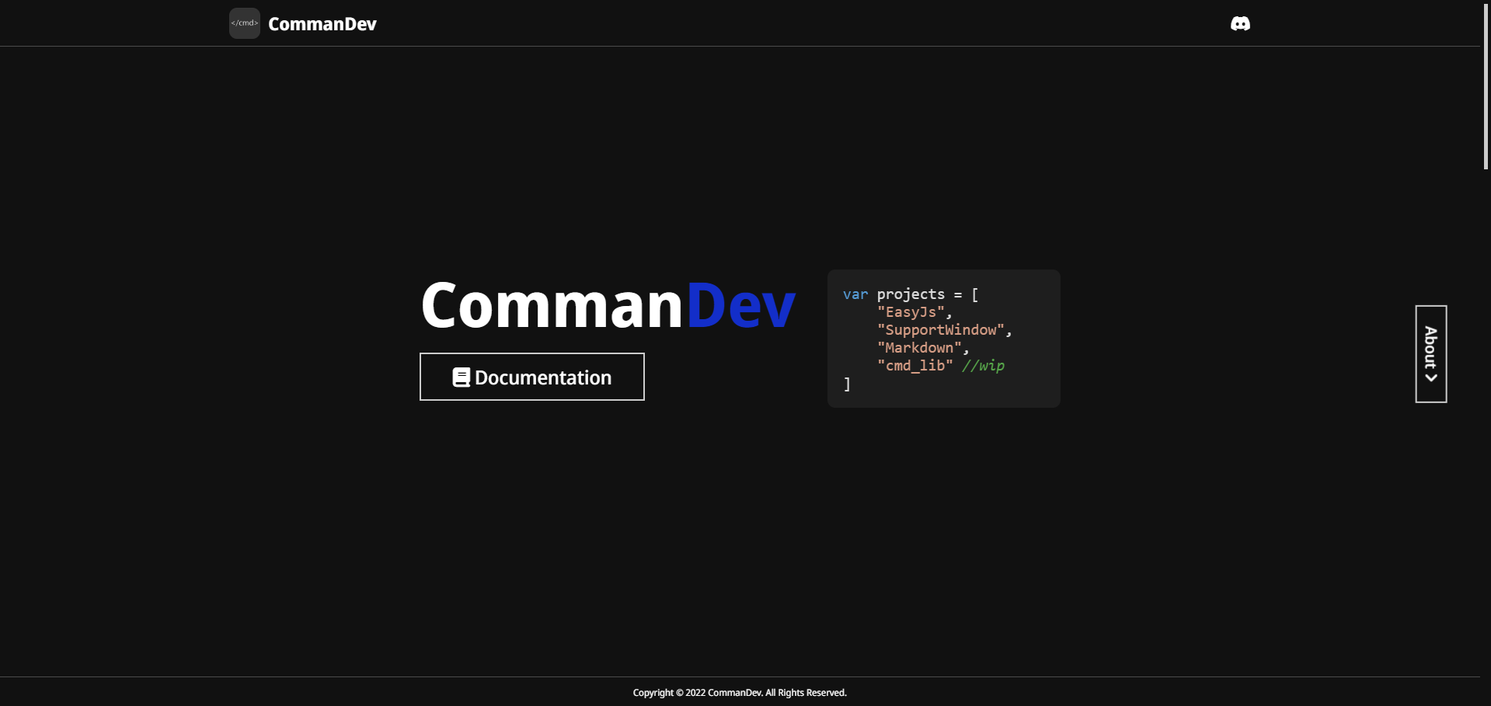1491x706 pixels.
Task: Click the blue "Dev" hero title text
Action: [740, 305]
